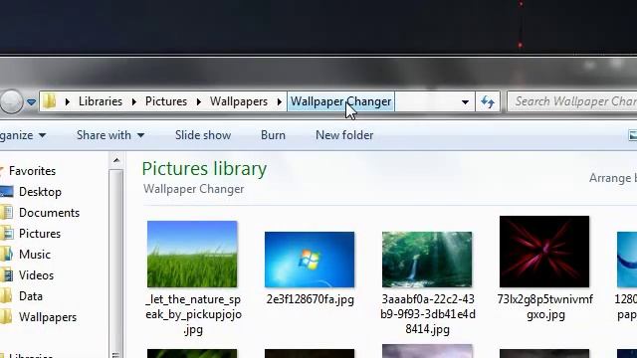
Task: Click the Refresh button beside the address bar
Action: tap(488, 101)
